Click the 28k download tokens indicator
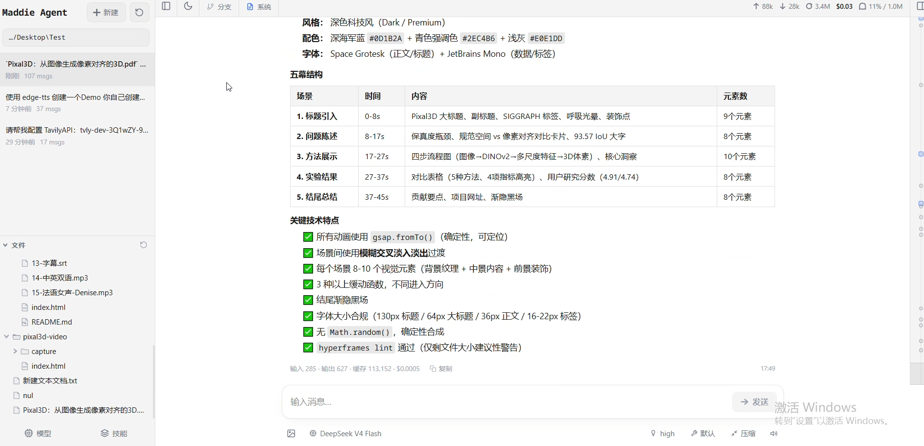924x446 pixels. 789,6
